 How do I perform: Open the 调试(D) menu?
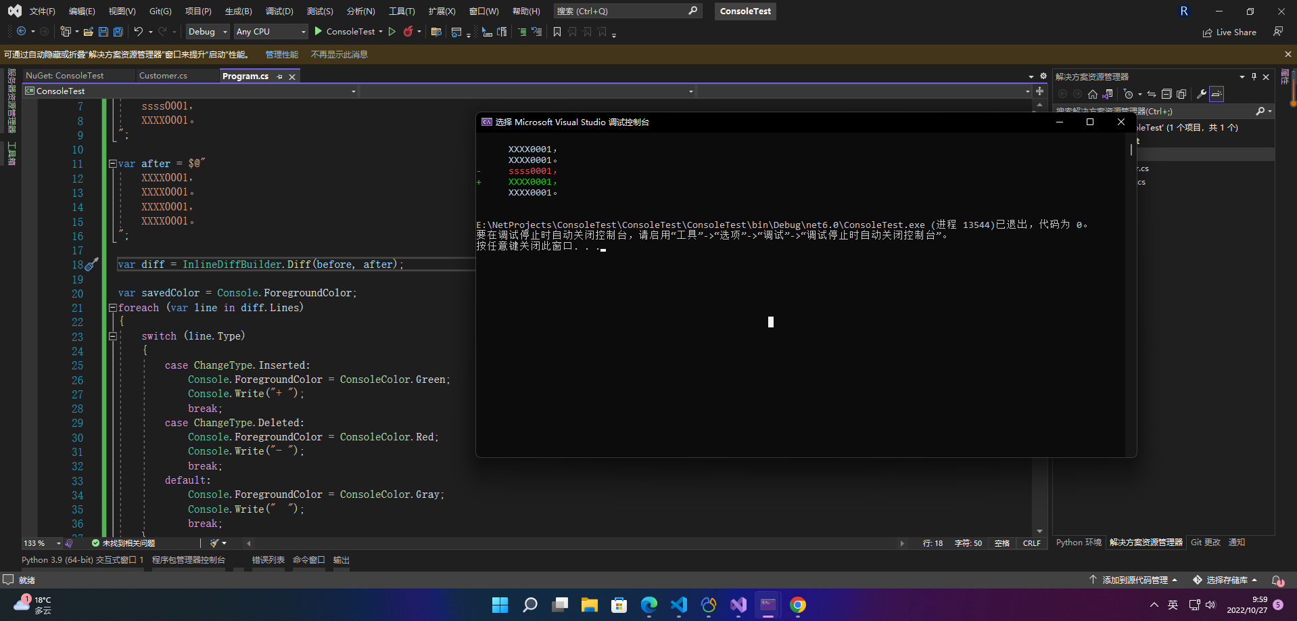pos(279,11)
